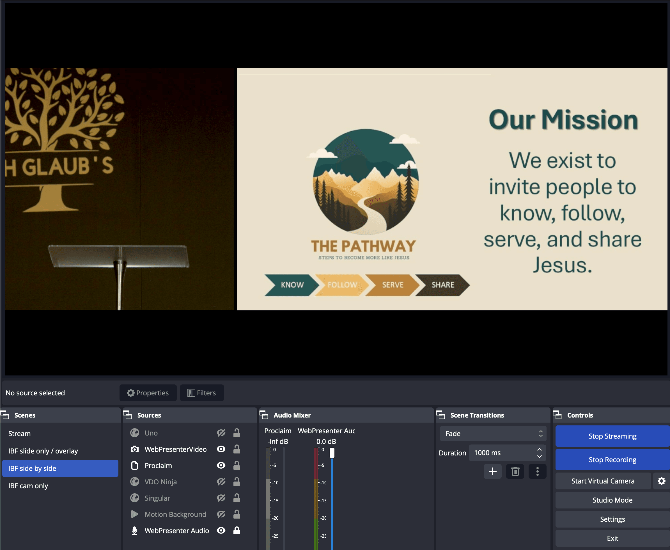Switch to the IBF cam only scene
Screen dimensions: 670x550
[28, 486]
